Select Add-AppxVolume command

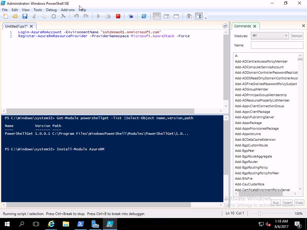[248, 134]
